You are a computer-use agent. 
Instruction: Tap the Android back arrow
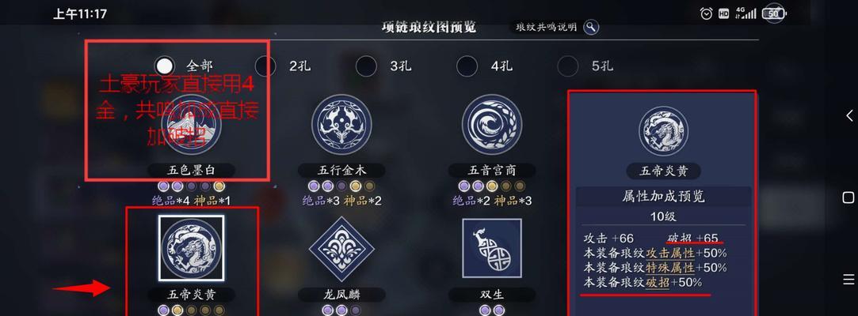[x=848, y=115]
